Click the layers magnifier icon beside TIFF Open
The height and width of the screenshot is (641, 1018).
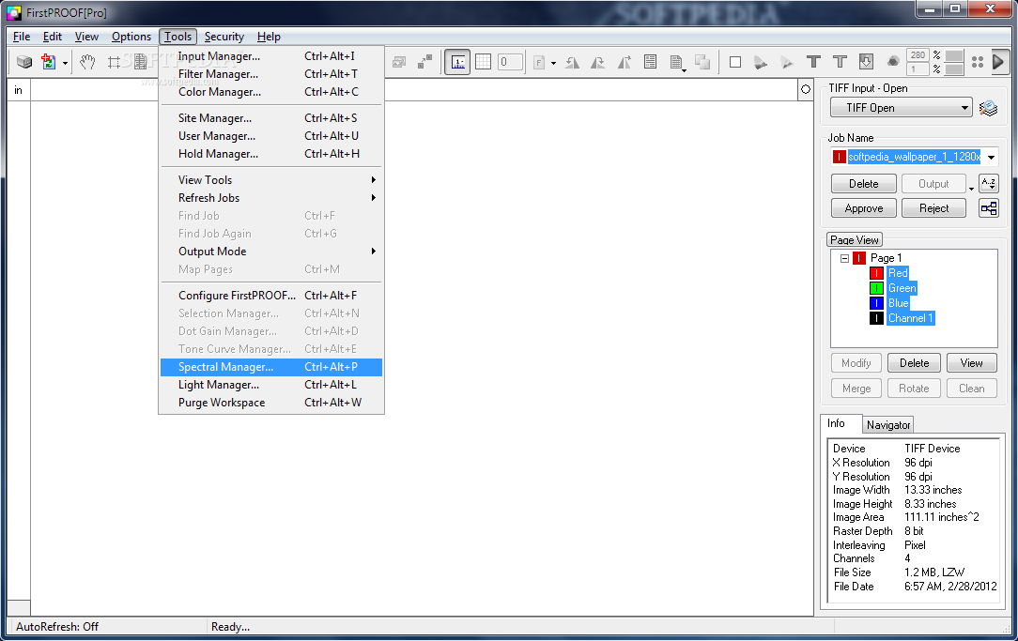point(988,108)
